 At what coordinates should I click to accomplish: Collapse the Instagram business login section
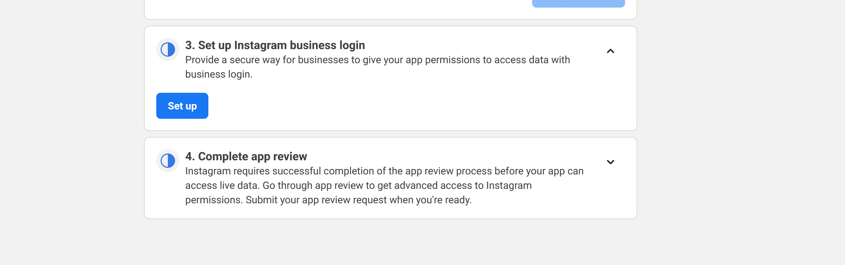pos(610,51)
